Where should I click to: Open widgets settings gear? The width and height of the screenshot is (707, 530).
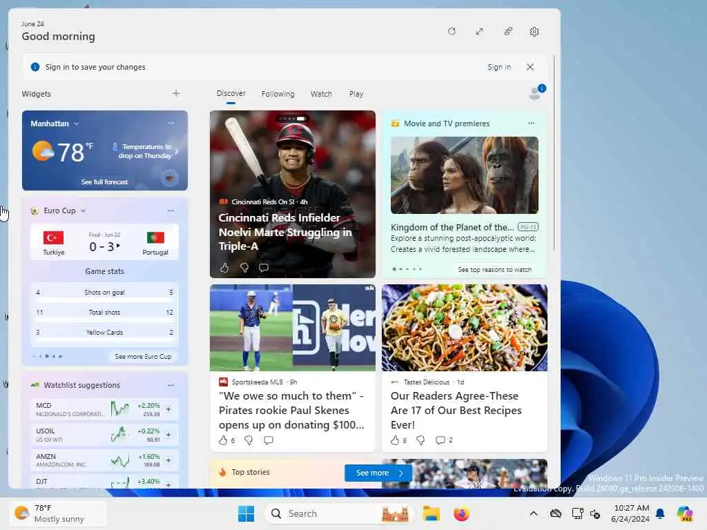click(534, 32)
